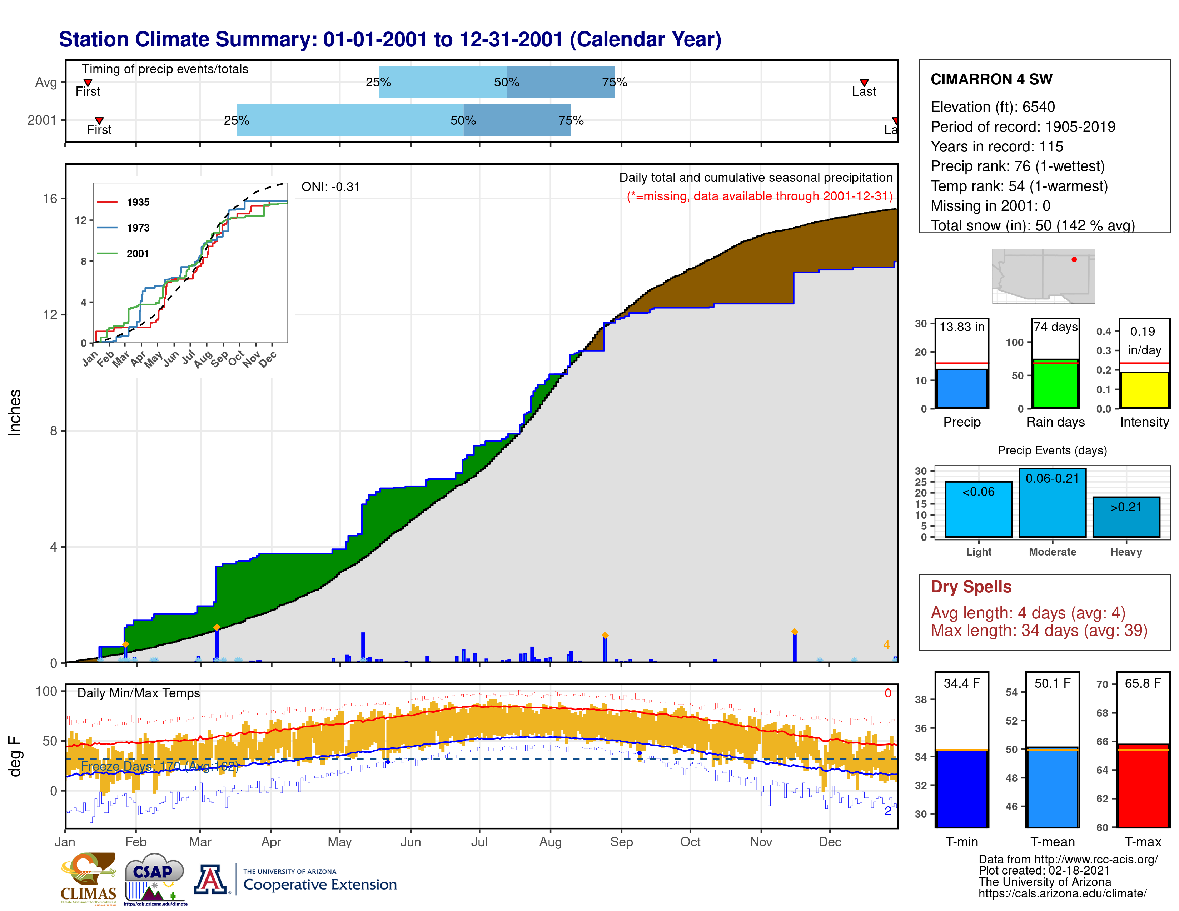Click the blue 1973 legend line

[x=107, y=228]
